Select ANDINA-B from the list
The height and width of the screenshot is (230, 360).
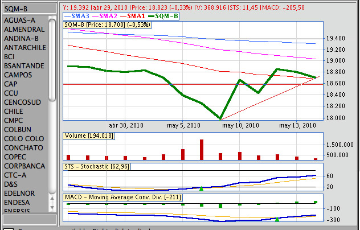click(x=21, y=38)
